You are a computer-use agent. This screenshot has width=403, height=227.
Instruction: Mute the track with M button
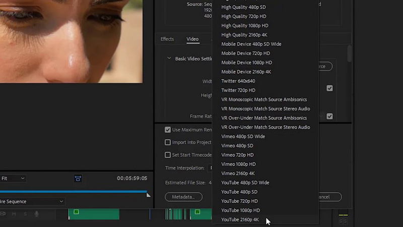[14, 214]
